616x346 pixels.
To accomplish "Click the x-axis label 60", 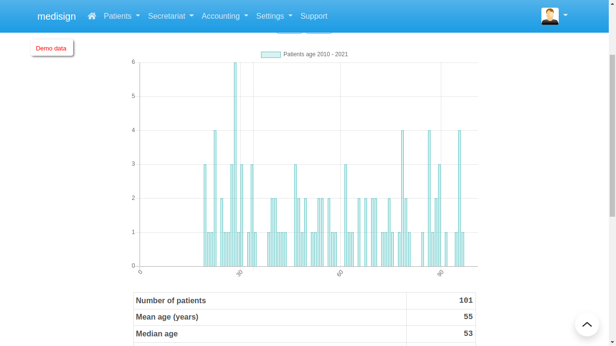I will [340, 273].
